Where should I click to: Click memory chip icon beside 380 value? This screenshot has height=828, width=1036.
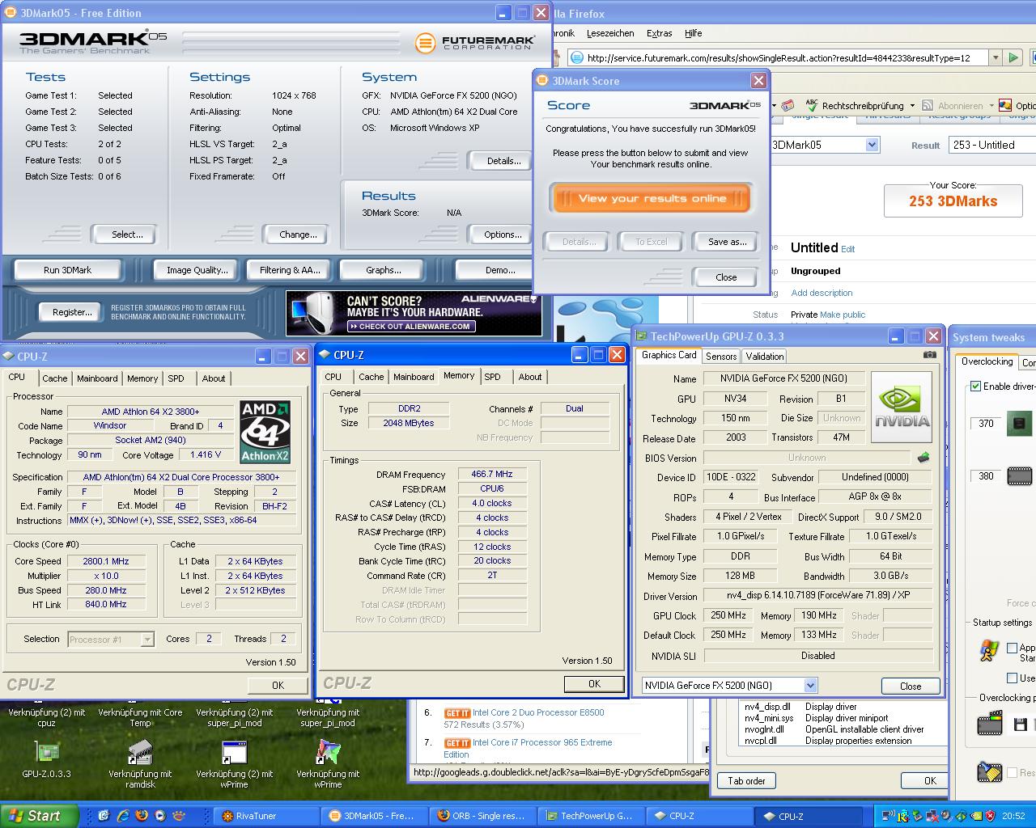click(x=1019, y=476)
